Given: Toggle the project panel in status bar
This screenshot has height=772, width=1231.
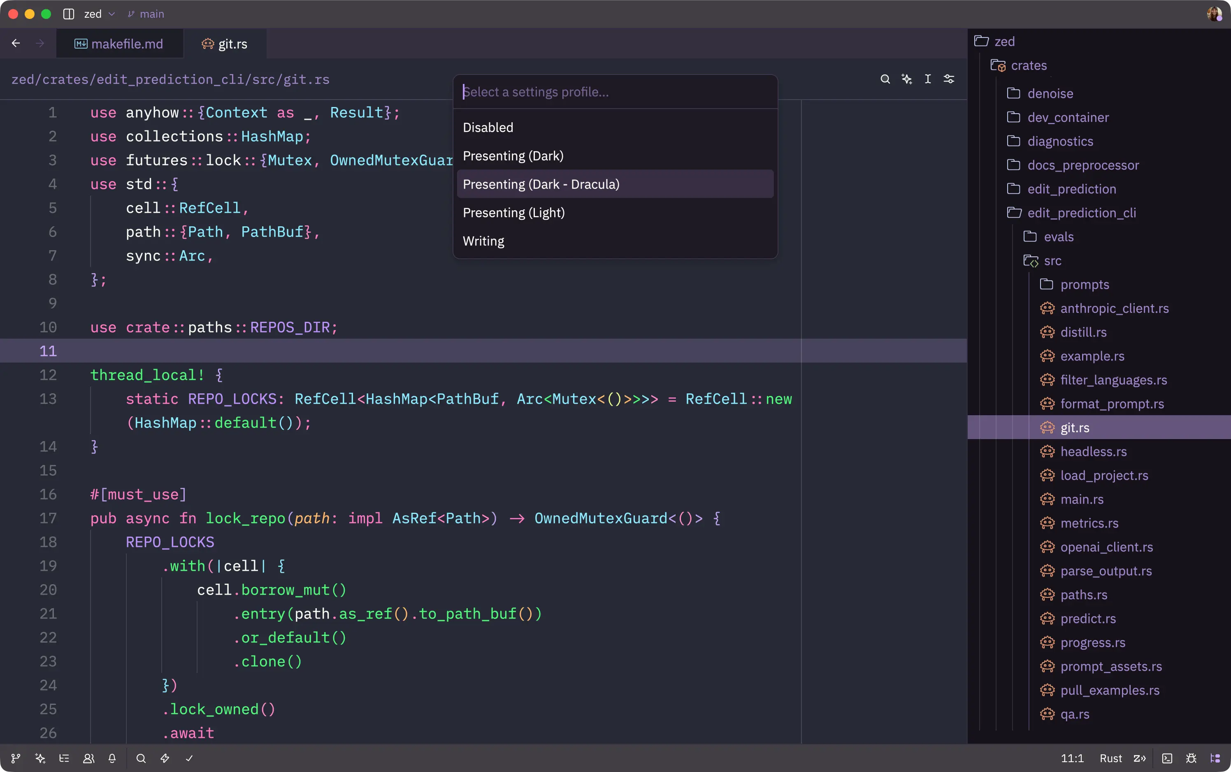Looking at the screenshot, I should point(1215,758).
